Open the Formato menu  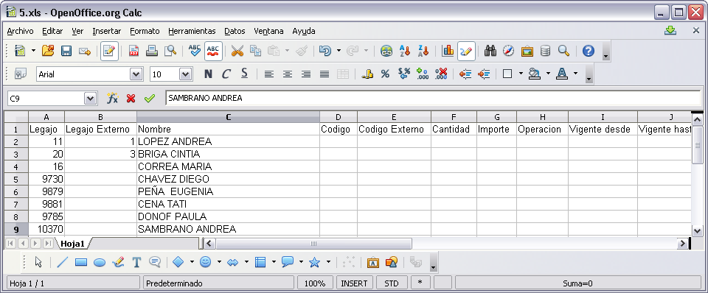pyautogui.click(x=145, y=31)
